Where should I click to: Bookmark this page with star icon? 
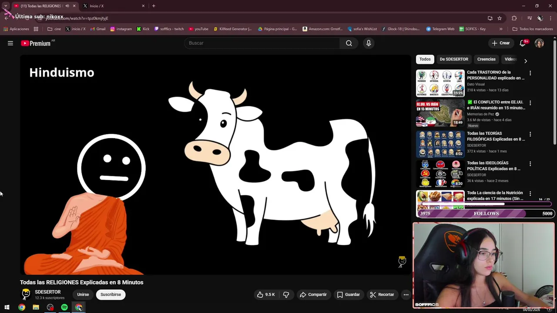coord(500,18)
